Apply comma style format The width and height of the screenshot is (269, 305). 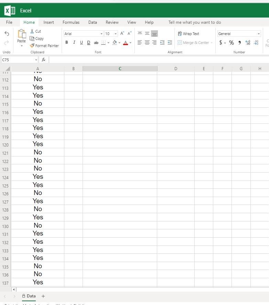[x=240, y=43]
